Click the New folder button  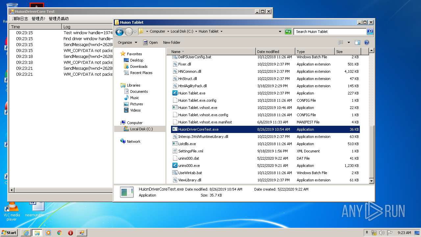coord(172,42)
